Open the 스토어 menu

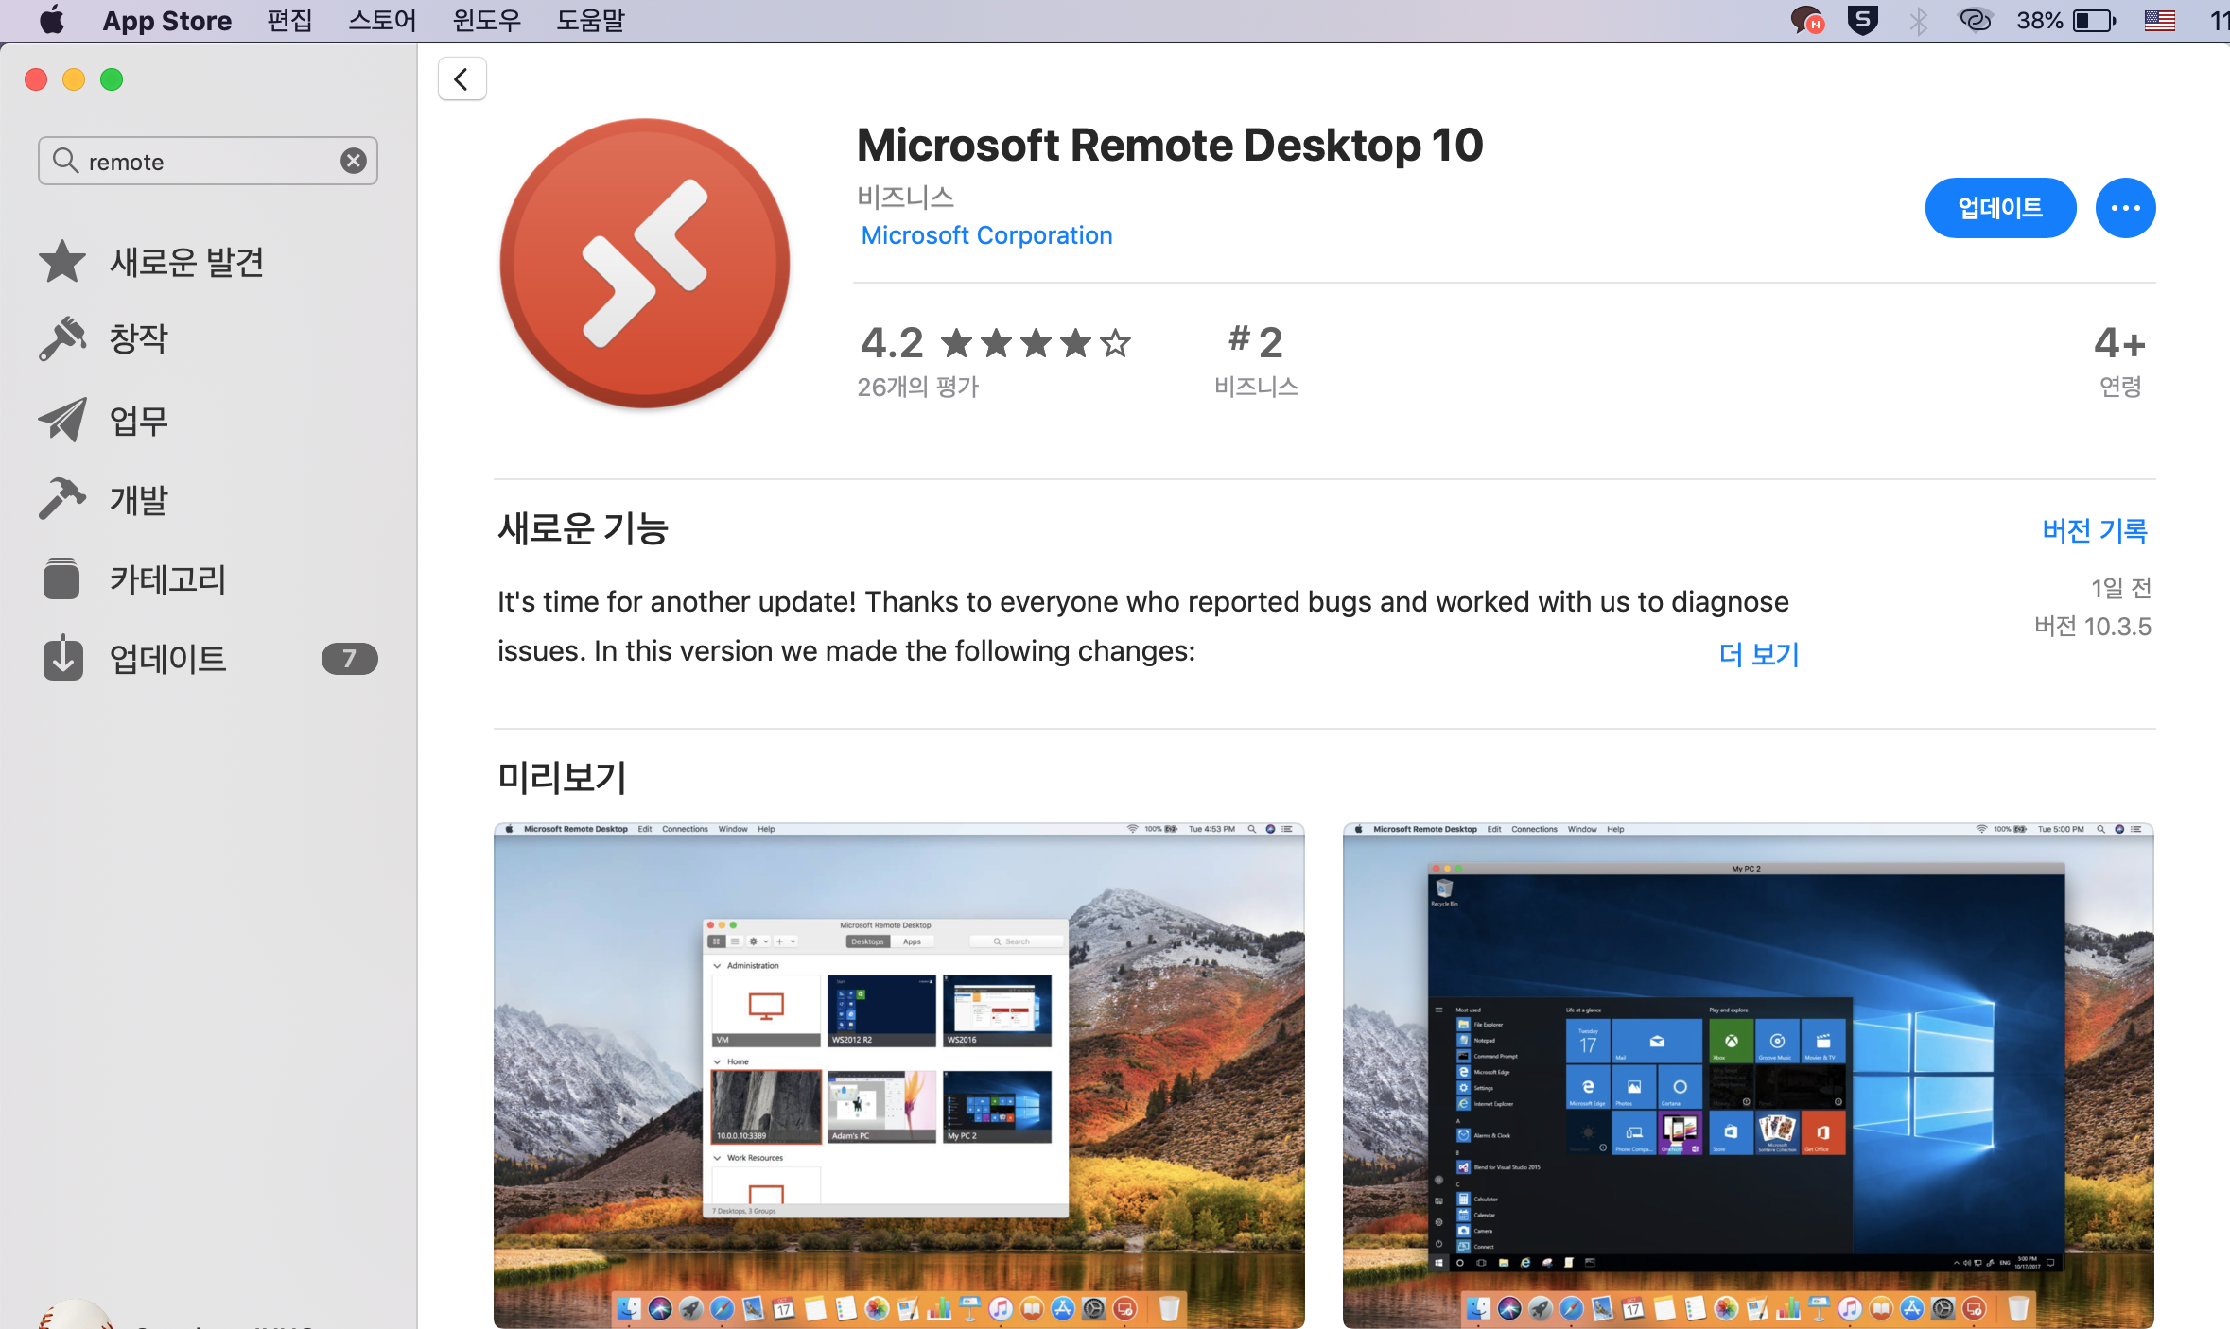(381, 21)
